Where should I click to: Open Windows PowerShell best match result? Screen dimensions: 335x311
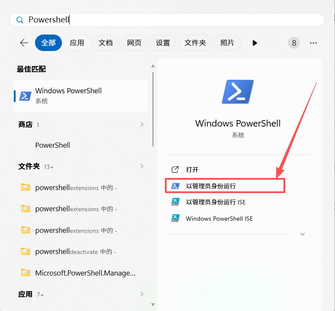point(81,96)
